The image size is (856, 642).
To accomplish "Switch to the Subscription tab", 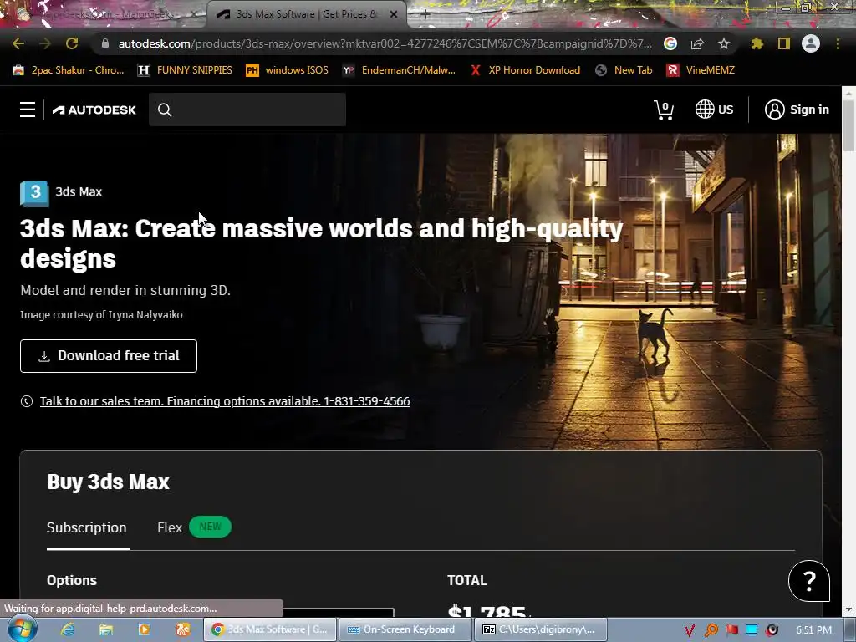I will (x=87, y=527).
